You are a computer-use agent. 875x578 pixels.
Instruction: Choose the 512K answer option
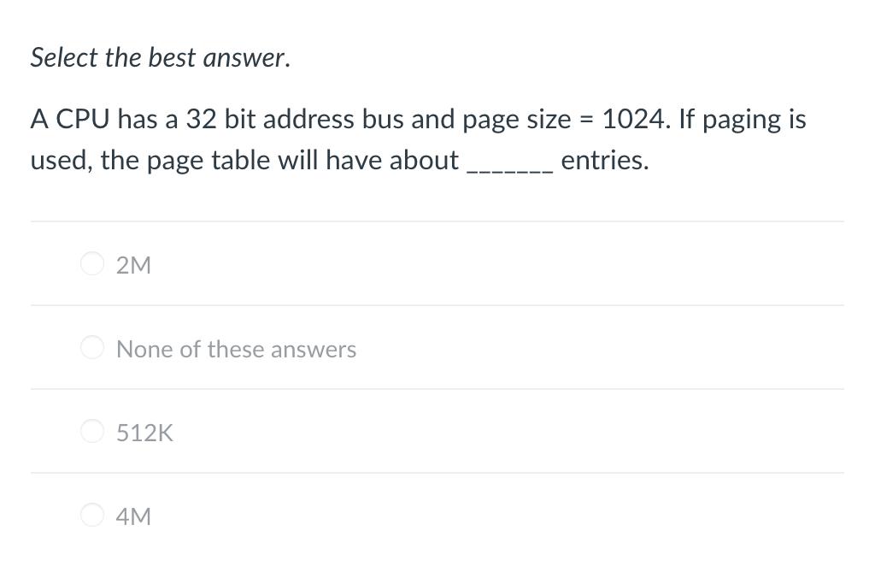click(144, 433)
